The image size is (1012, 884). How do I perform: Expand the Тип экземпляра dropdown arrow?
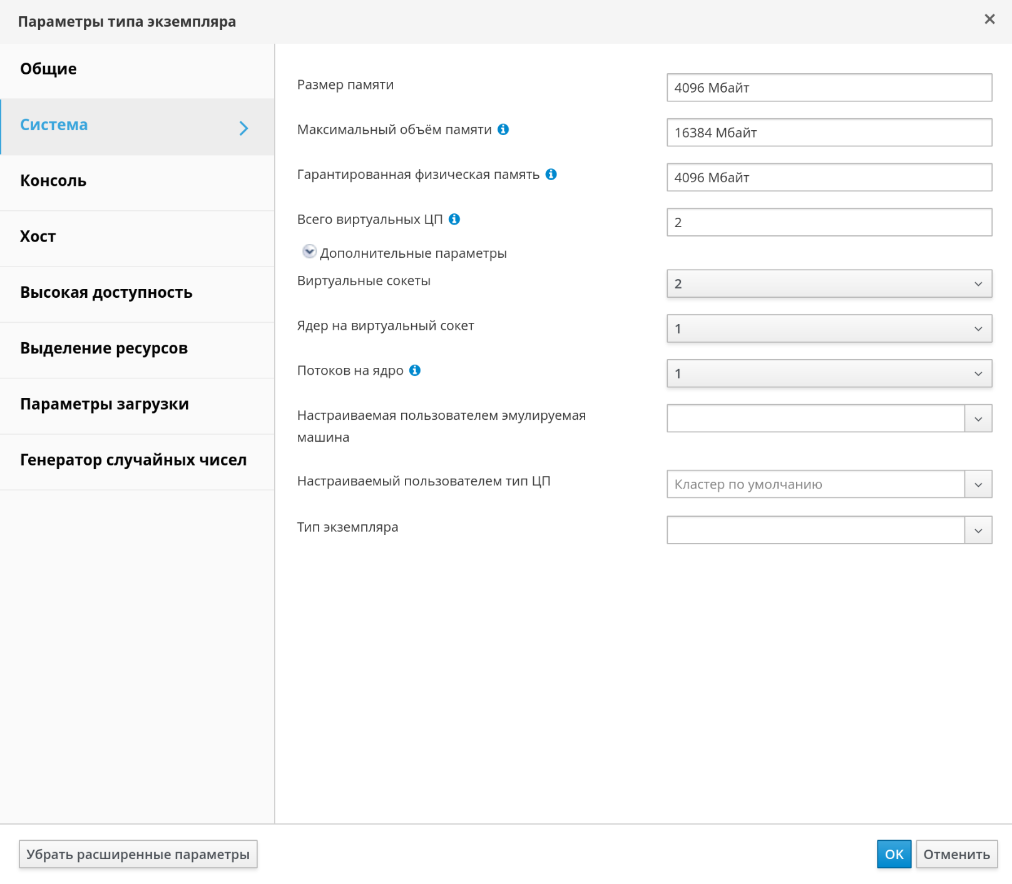point(978,531)
